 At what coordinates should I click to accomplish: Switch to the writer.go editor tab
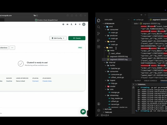click(140, 20)
